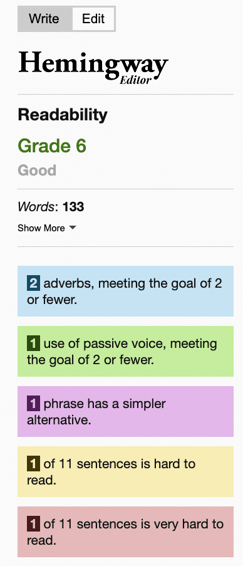
Task: Click the Readability heading
Action: [x=63, y=115]
